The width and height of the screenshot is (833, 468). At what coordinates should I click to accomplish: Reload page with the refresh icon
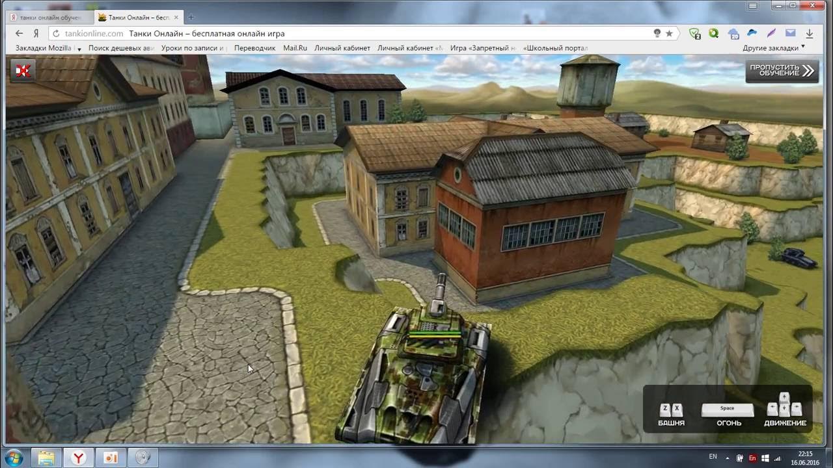(56, 33)
